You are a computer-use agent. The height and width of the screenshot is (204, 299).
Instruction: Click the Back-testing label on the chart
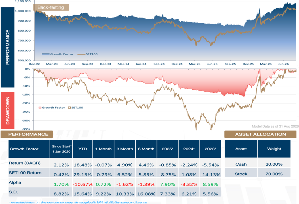pos(51,7)
